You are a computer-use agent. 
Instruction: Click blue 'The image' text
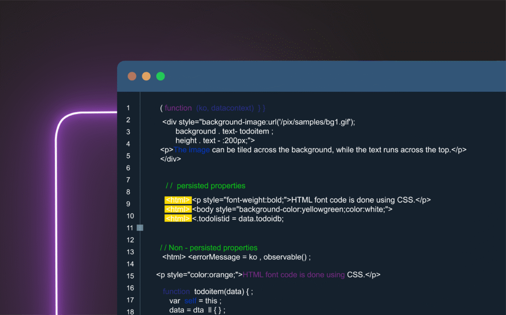click(192, 150)
